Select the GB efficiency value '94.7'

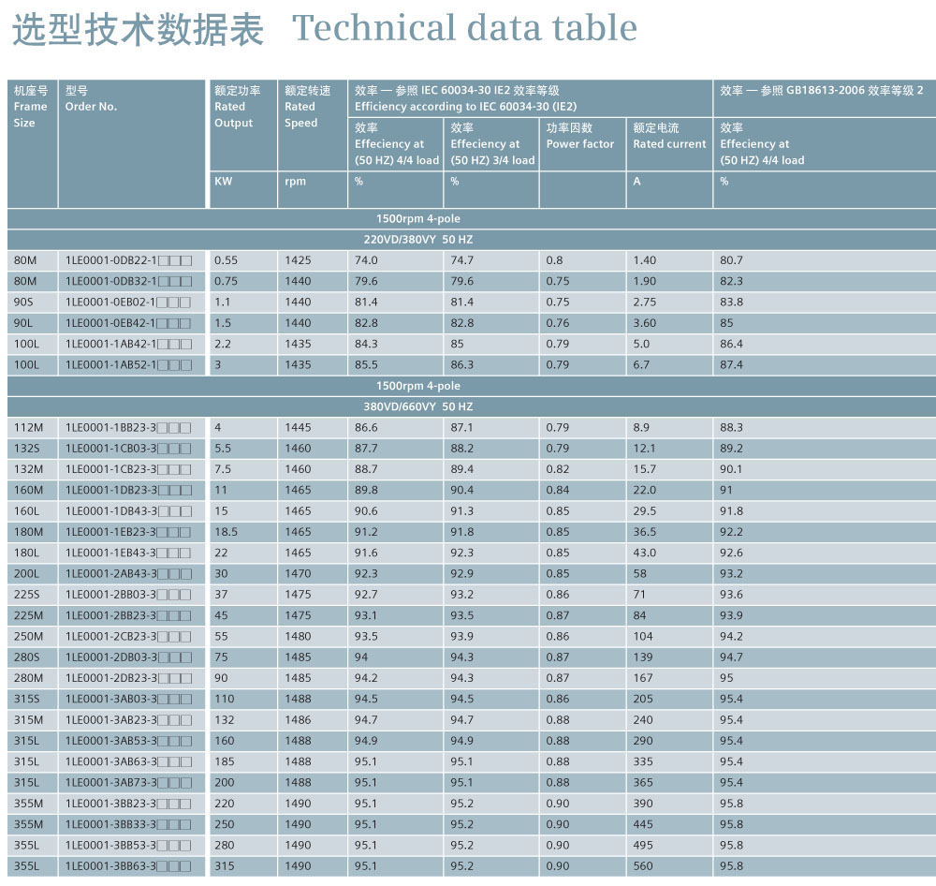tap(731, 657)
